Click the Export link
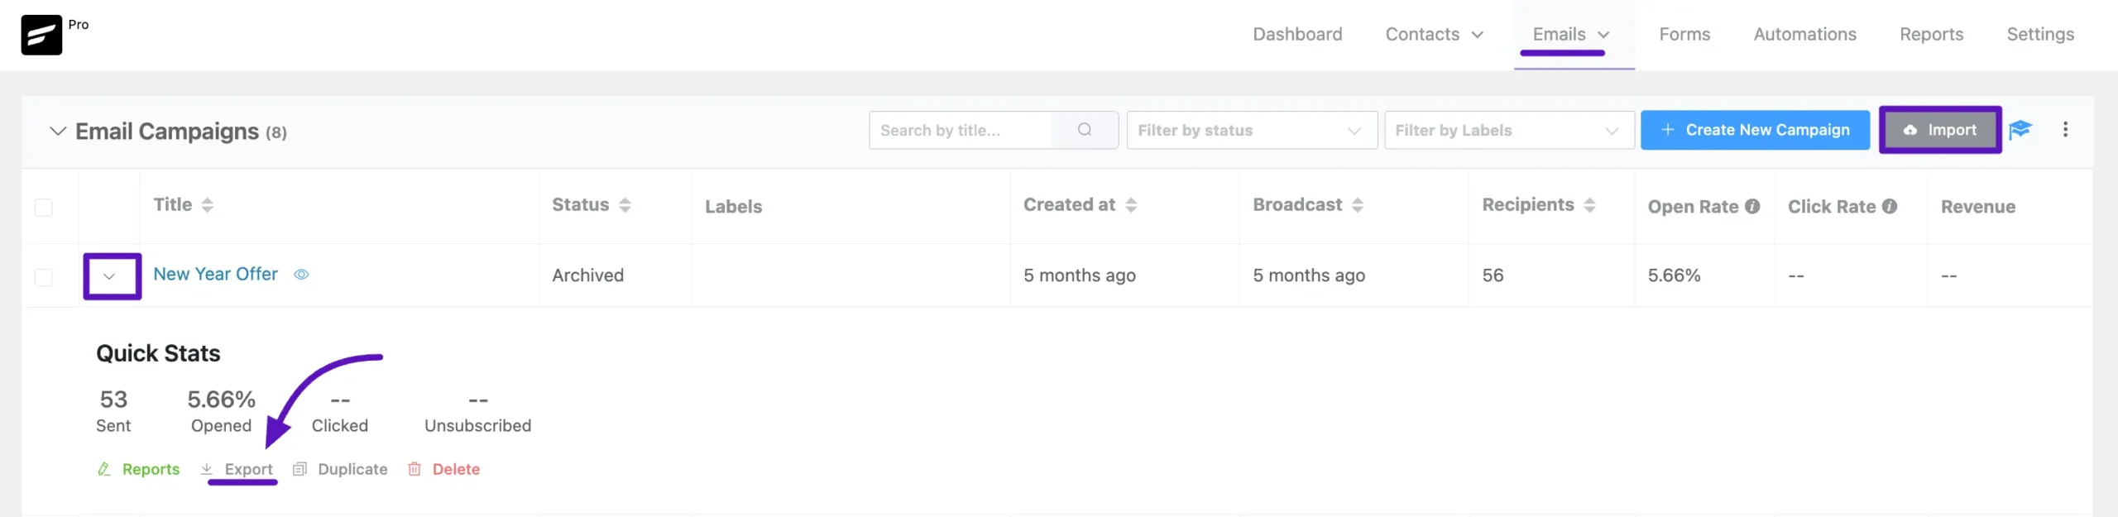This screenshot has height=517, width=2118. (x=248, y=469)
